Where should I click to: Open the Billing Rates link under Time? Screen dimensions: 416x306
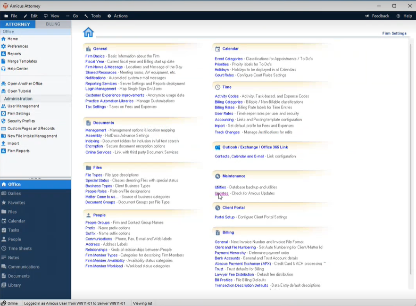[225, 108]
